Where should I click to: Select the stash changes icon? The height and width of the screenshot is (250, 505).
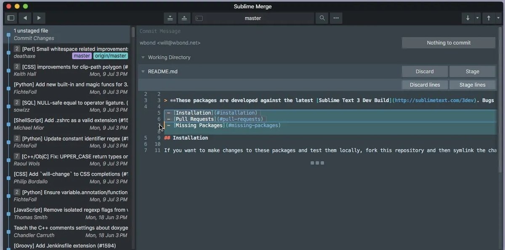(x=170, y=18)
